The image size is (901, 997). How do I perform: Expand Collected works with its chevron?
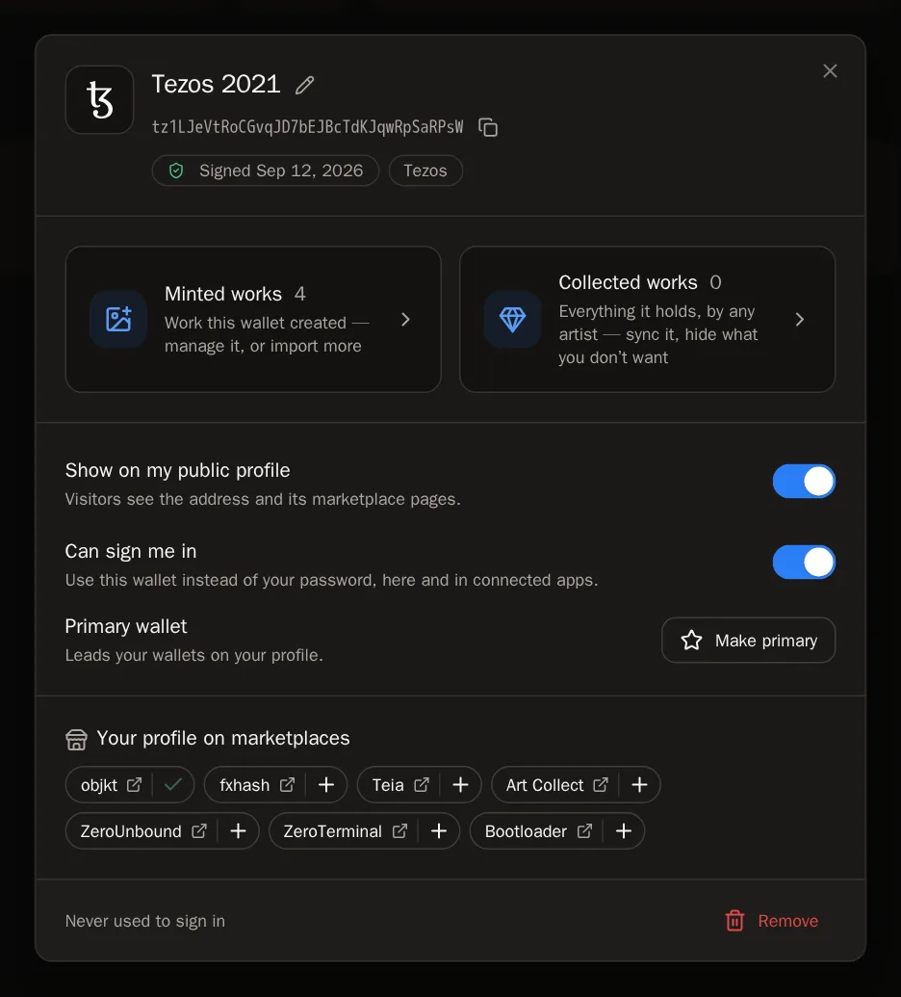click(x=799, y=319)
